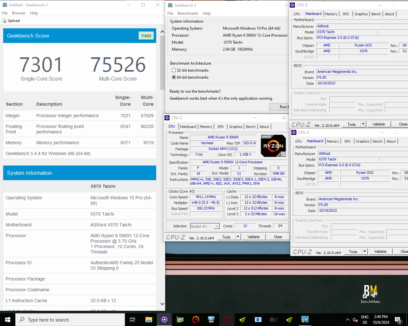Screen dimensions: 408x326
Task: Click Core VID value 1.438 V
Action: (245, 154)
